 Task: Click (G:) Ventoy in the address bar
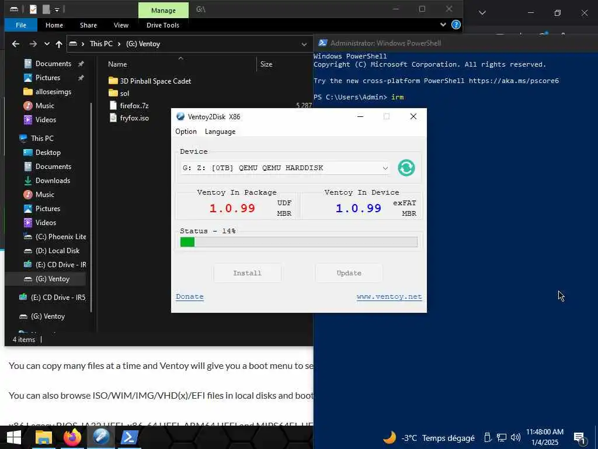(143, 44)
